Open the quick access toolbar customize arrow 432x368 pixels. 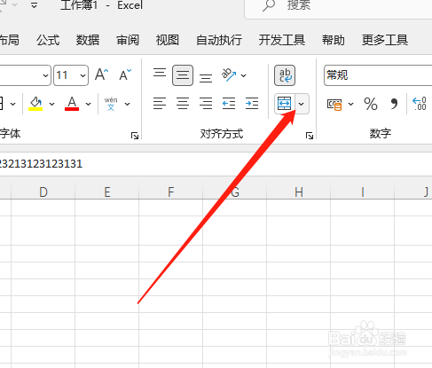click(34, 5)
